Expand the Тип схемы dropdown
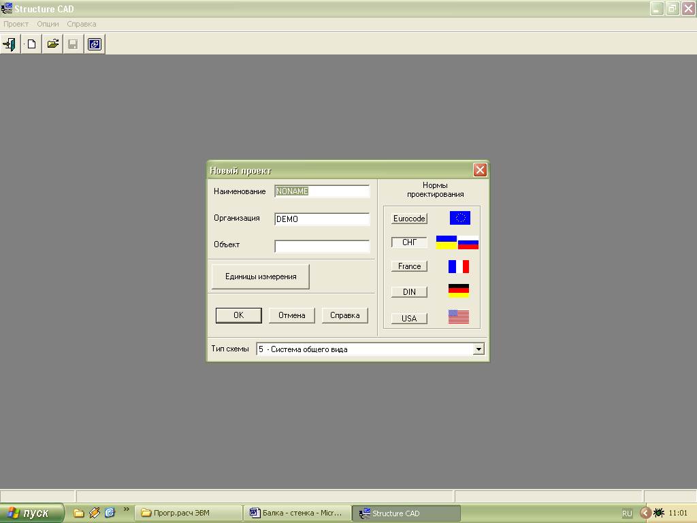 click(x=479, y=349)
